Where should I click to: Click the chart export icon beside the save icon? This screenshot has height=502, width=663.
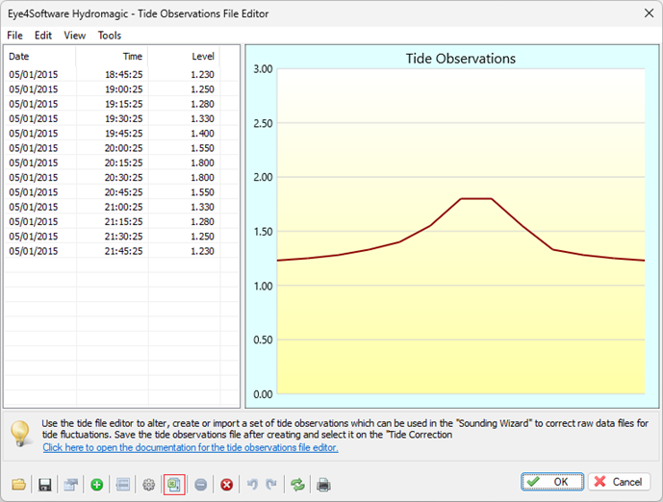click(x=70, y=485)
